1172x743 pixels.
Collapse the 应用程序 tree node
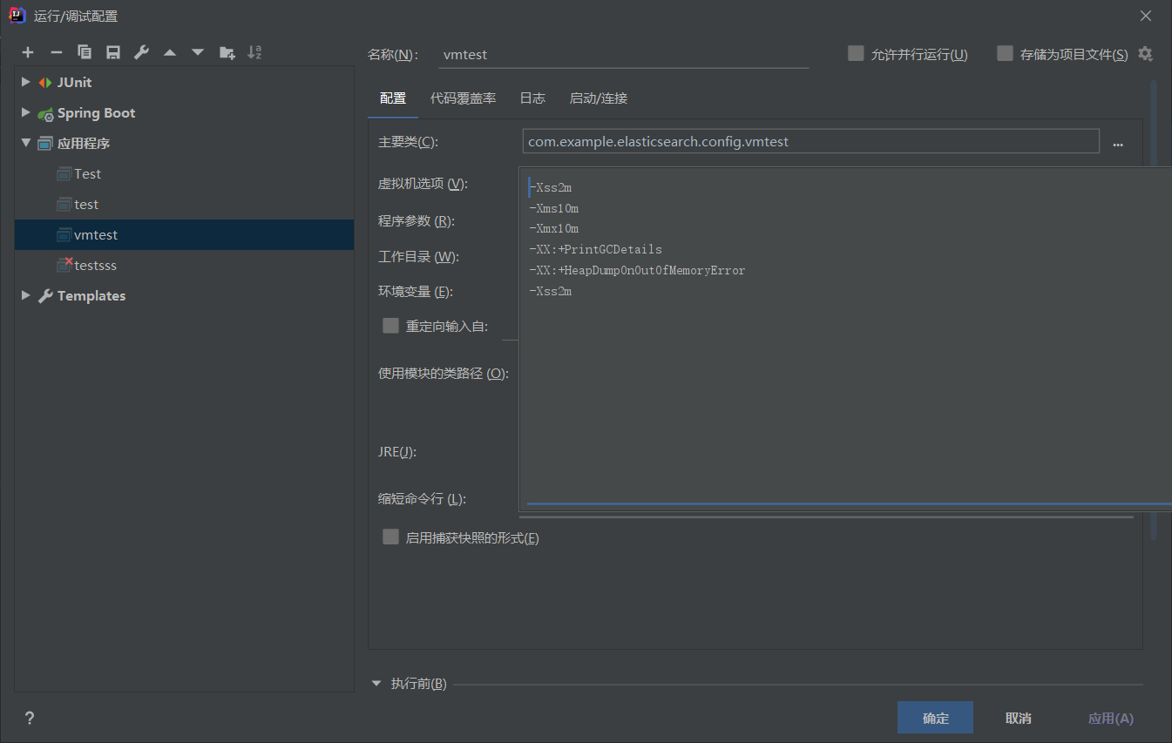25,143
